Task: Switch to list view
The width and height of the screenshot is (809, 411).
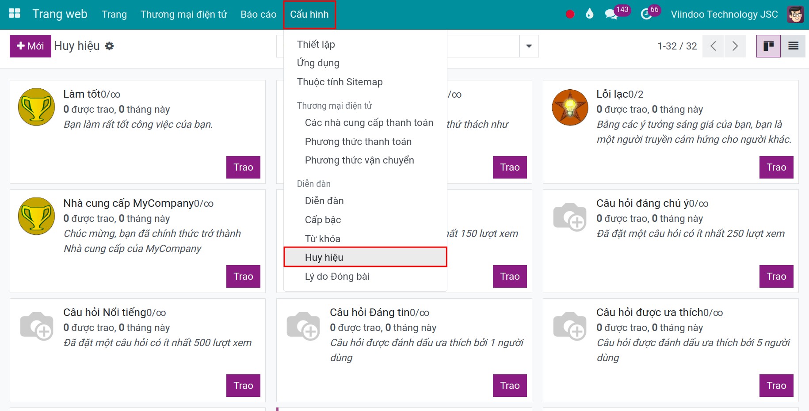Action: (793, 46)
